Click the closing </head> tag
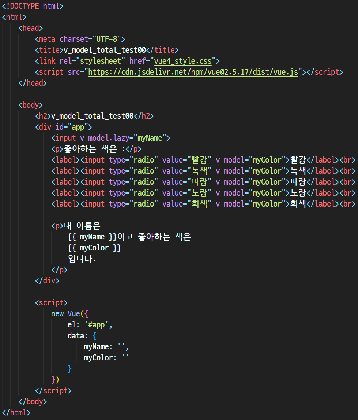 pos(33,83)
